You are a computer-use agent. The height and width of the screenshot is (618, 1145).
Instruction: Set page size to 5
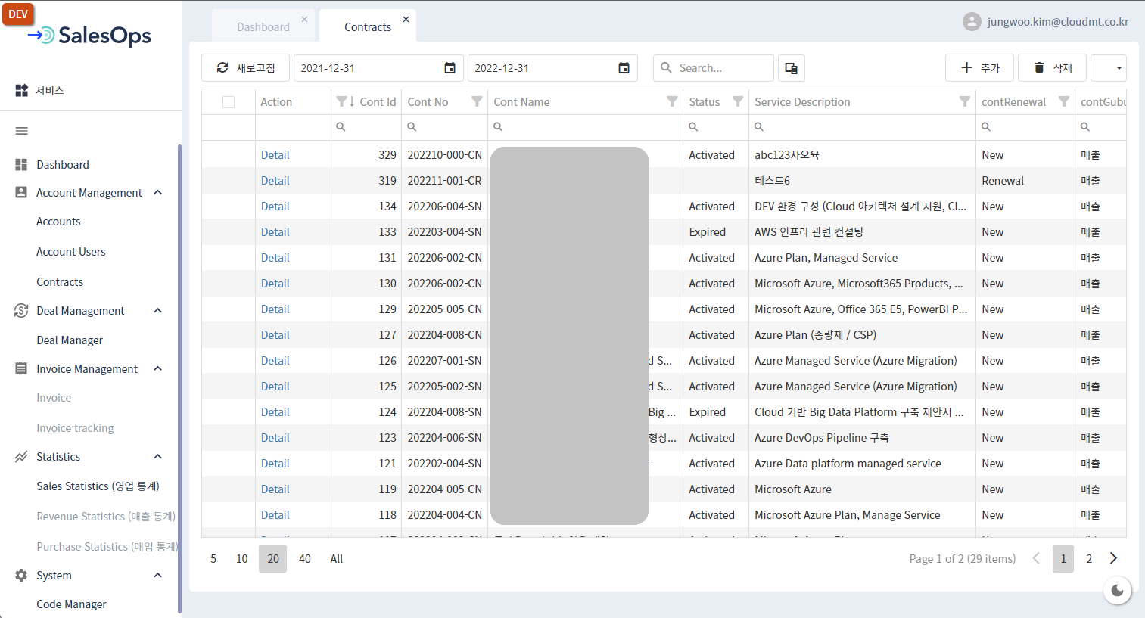[x=213, y=559]
